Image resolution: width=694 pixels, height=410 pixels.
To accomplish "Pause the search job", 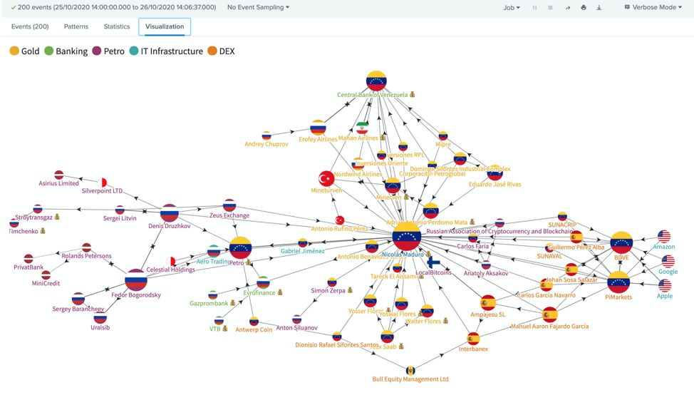I will pos(534,8).
